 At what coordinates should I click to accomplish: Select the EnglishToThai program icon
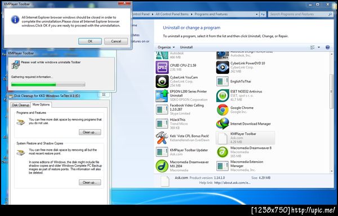coord(223,81)
